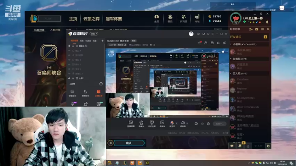Click the 房管助手 tool icon
Image resolution: width=296 pixels, height=166 pixels.
[x=85, y=93]
